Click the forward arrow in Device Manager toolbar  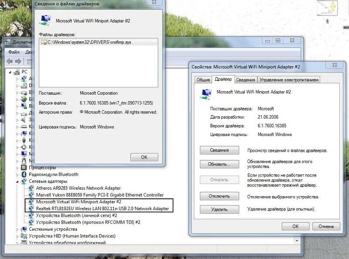(18, 61)
